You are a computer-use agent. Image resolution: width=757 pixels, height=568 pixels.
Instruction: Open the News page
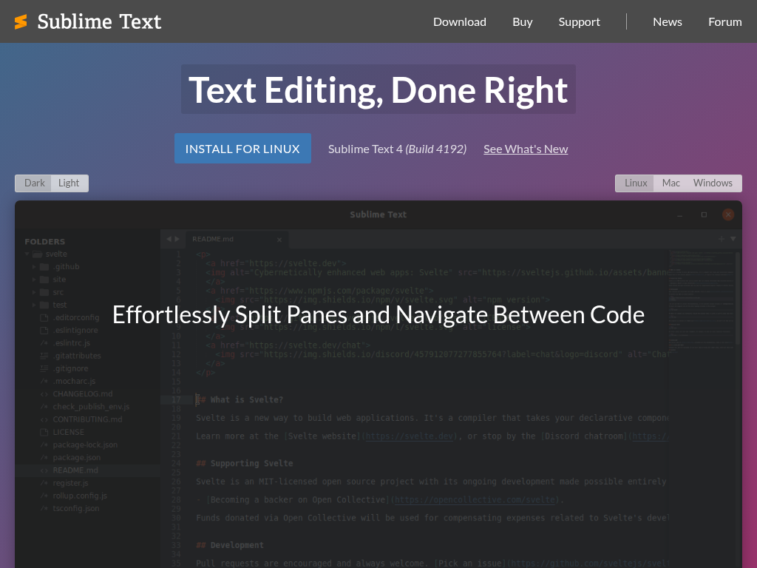point(668,21)
